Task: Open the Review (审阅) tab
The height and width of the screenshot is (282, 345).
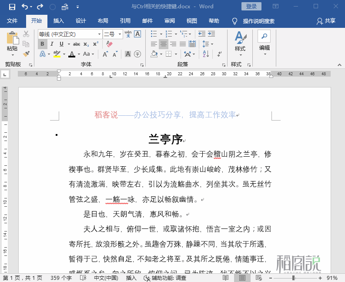Action: [170, 21]
